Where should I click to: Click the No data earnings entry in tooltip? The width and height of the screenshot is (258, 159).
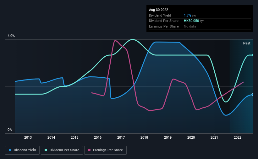click(190, 26)
